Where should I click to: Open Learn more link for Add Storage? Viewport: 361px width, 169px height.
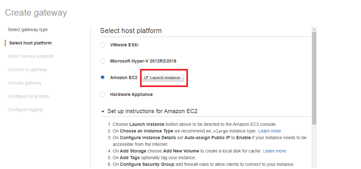[x=274, y=151]
